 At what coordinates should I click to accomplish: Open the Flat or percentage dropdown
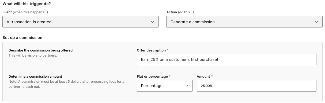pyautogui.click(x=165, y=86)
